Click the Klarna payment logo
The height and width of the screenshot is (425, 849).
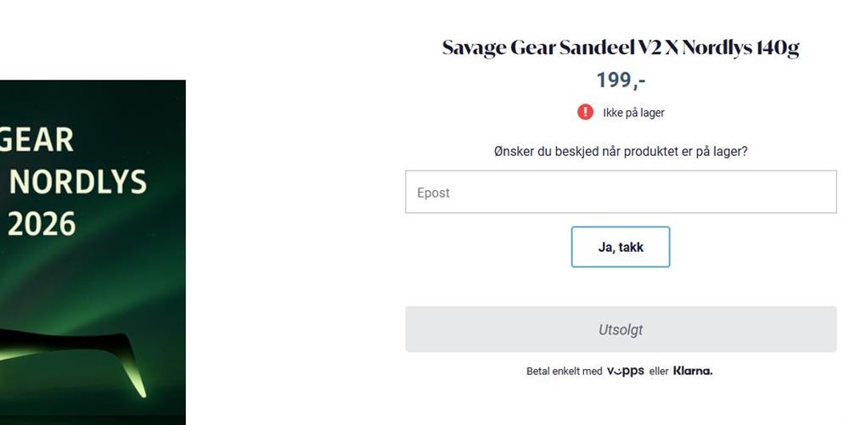693,371
